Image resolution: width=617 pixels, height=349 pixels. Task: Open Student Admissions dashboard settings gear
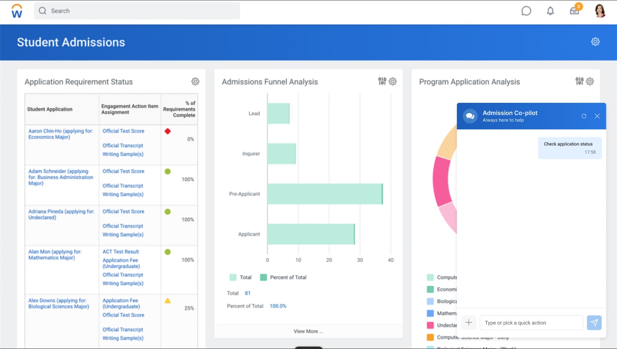tap(595, 42)
